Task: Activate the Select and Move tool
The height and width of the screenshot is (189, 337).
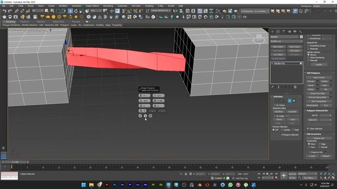Action: [x=70, y=11]
